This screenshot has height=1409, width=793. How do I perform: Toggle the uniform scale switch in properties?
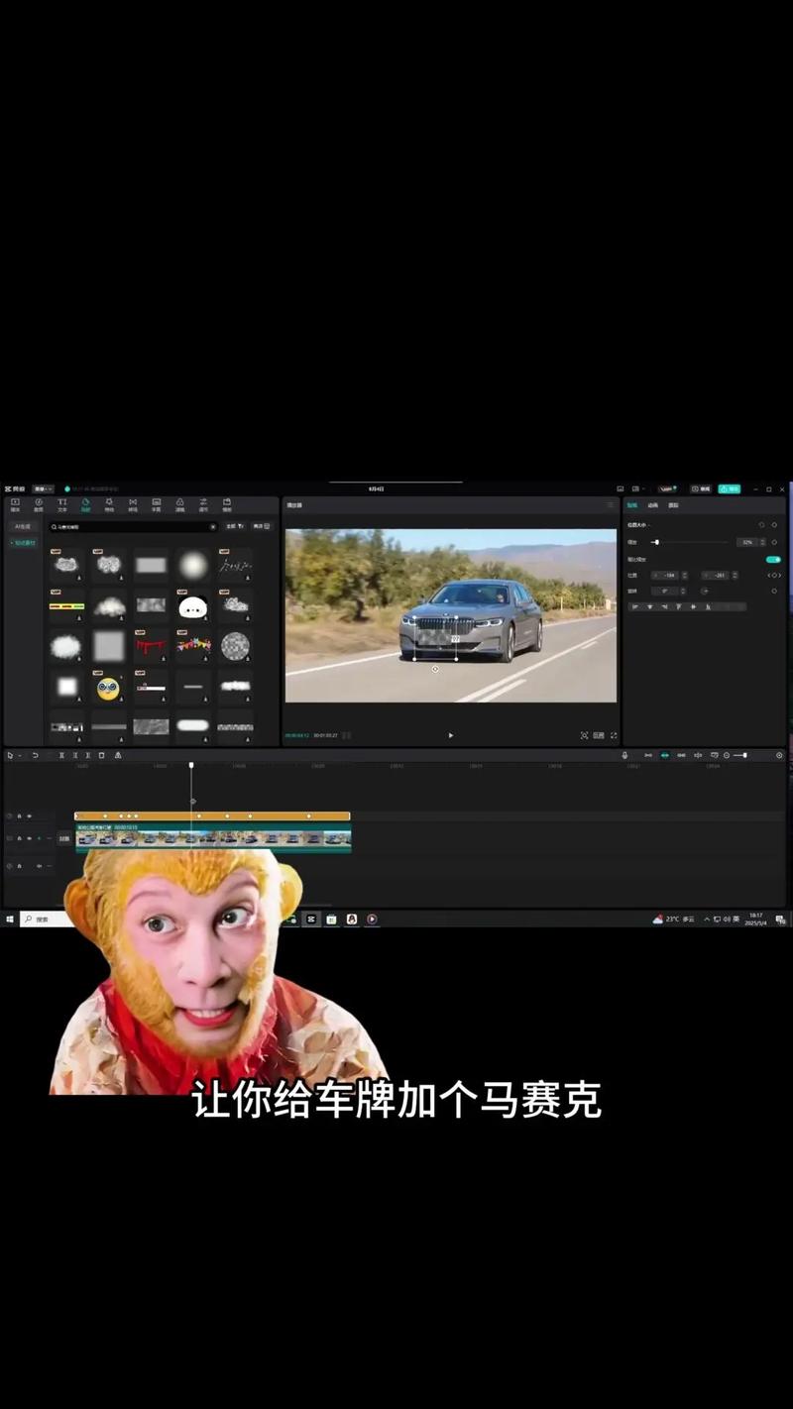[773, 560]
